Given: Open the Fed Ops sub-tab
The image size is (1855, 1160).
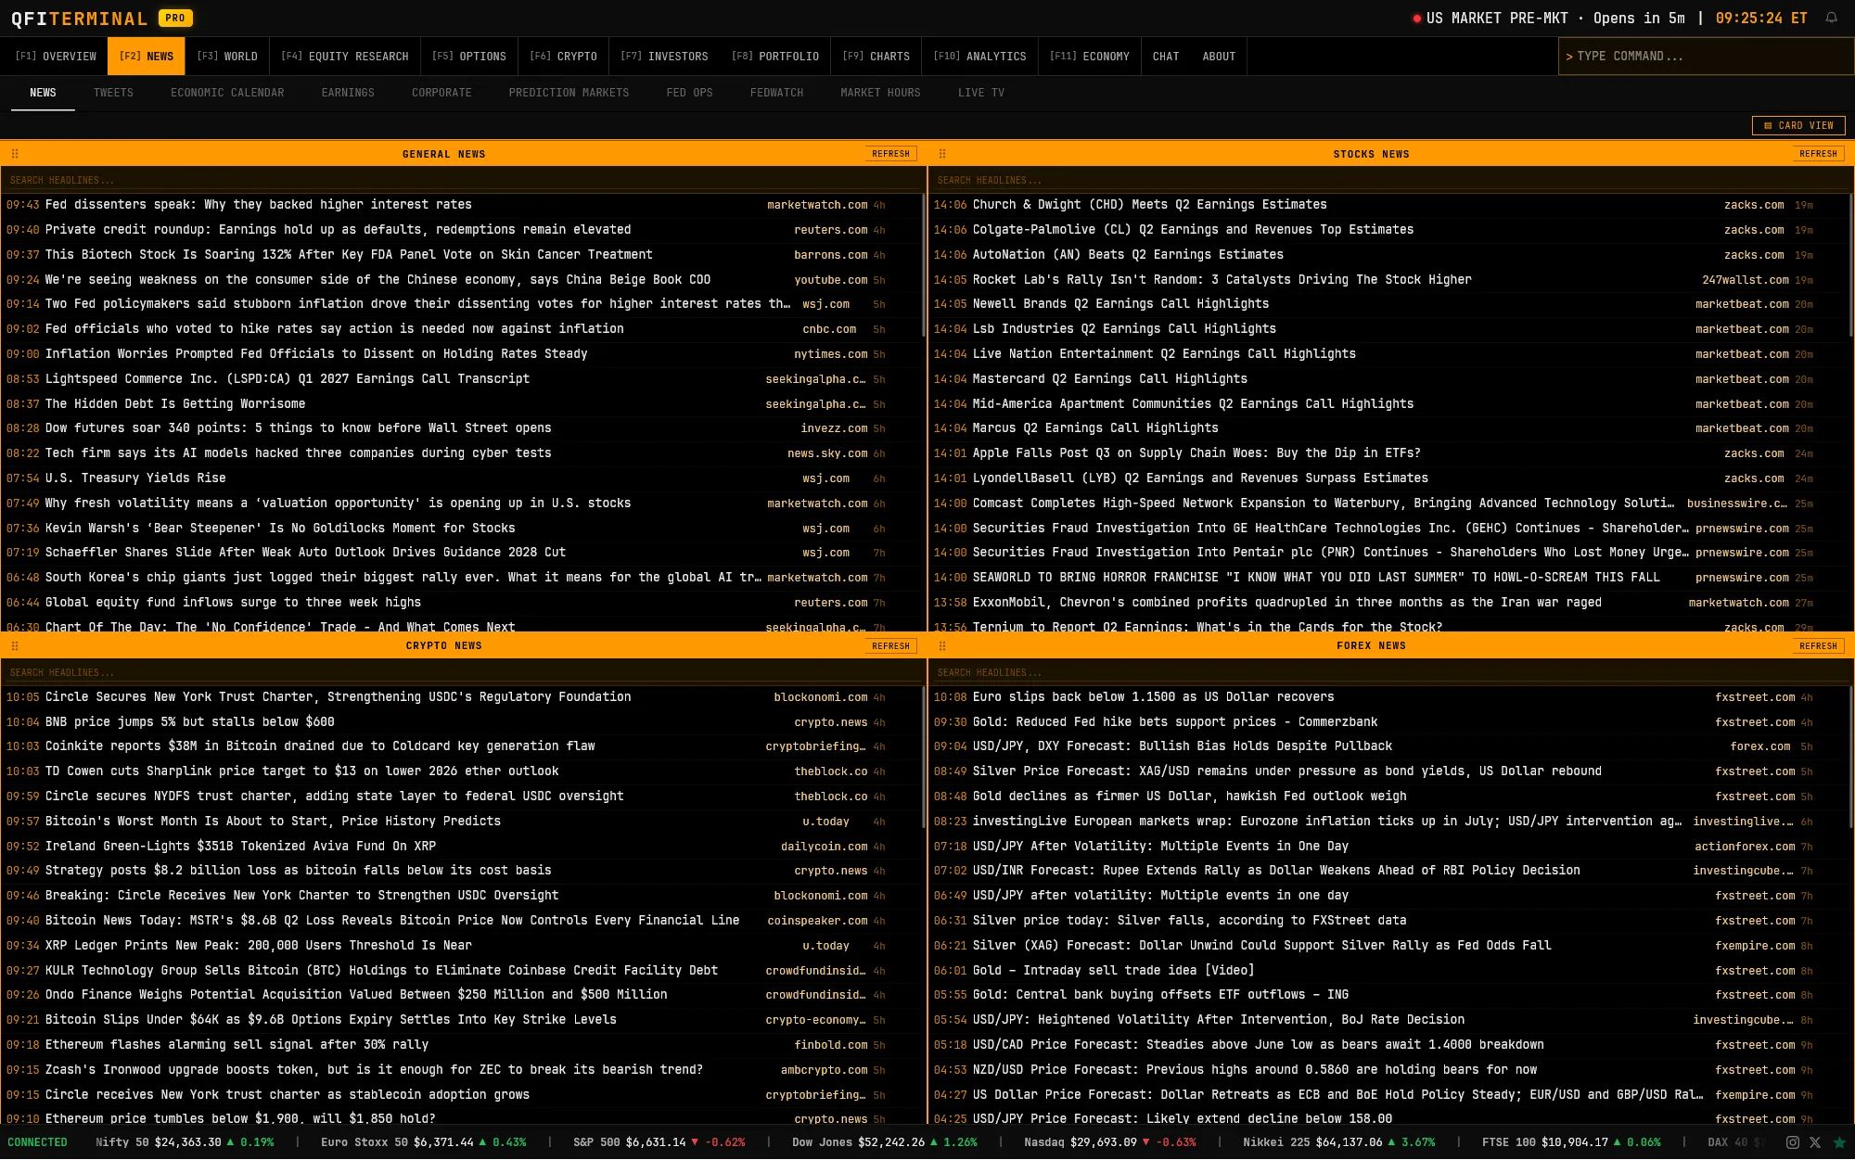Looking at the screenshot, I should [x=689, y=93].
